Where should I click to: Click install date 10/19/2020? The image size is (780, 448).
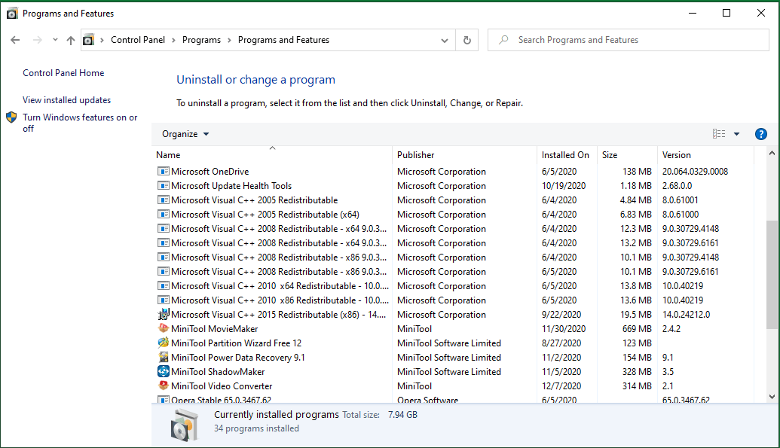(x=564, y=185)
